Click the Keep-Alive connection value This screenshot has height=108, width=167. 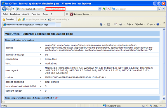51,59
